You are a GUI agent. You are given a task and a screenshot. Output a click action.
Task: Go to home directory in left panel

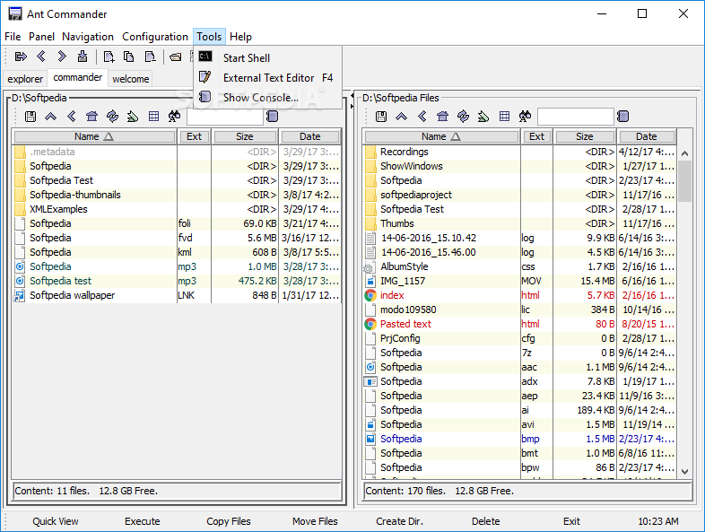coord(91,117)
